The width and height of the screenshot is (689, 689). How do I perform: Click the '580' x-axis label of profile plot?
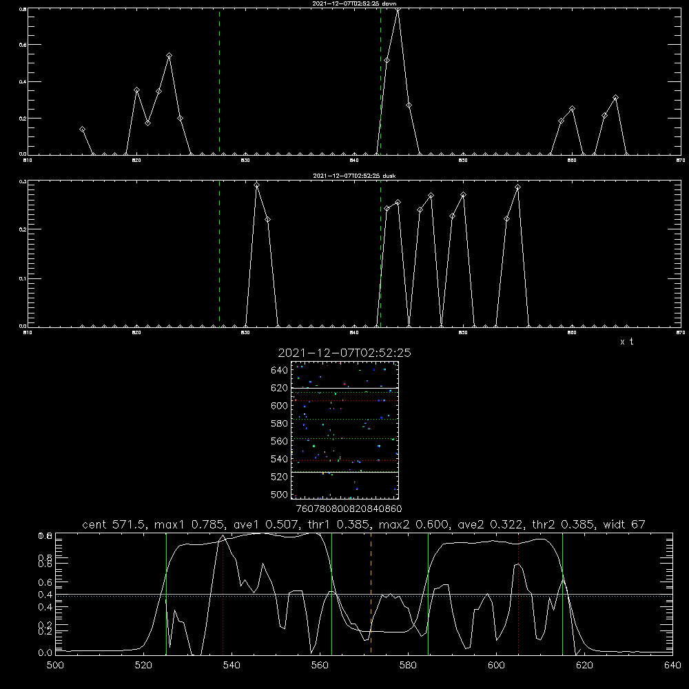(408, 666)
